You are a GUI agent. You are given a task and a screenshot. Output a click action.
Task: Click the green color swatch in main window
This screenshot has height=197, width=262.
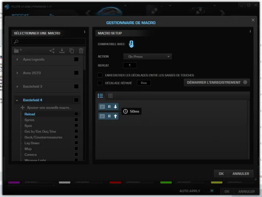[166, 182]
